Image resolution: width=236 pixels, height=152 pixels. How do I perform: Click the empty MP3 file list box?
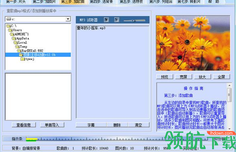pyautogui.click(x=38, y=97)
